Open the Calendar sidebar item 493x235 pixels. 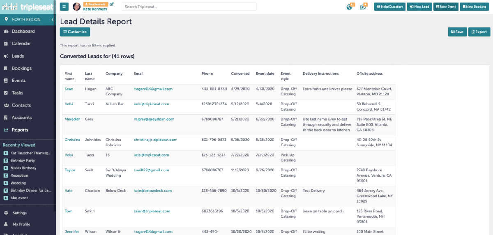21,44
